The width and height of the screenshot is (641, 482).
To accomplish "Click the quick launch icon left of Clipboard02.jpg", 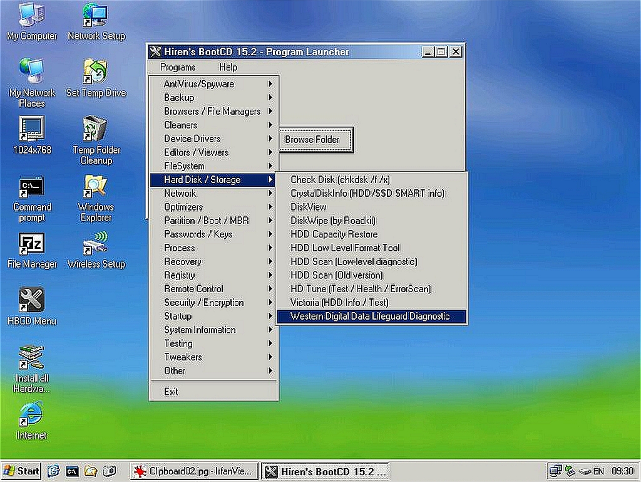I will [110, 471].
